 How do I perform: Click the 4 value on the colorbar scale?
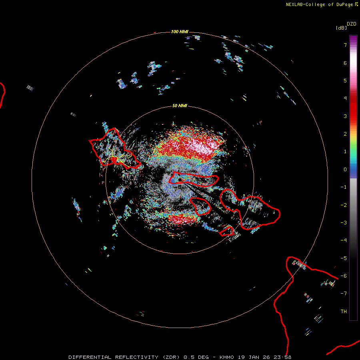click(345, 98)
